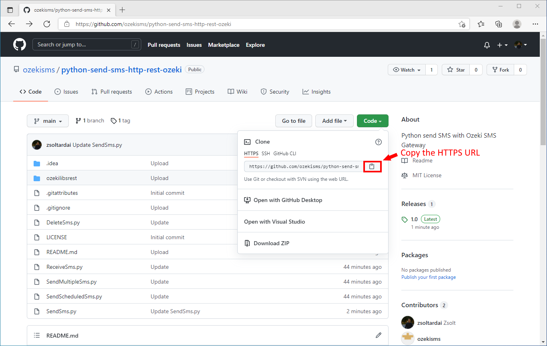Click the zsoltardai contributor avatar
547x346 pixels.
[407, 322]
